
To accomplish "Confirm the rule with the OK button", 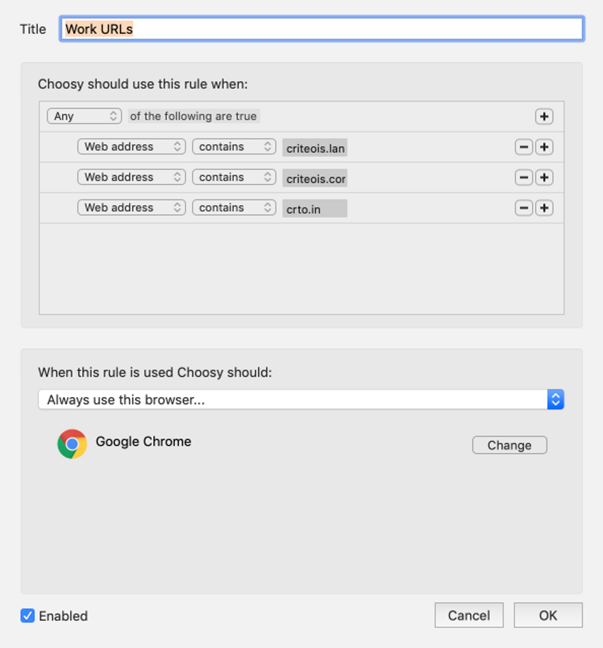I will (x=548, y=615).
